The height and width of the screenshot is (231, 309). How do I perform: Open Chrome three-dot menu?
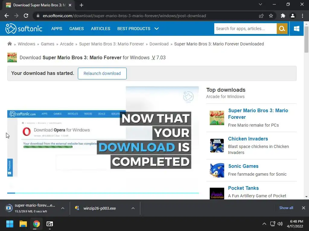(x=302, y=16)
